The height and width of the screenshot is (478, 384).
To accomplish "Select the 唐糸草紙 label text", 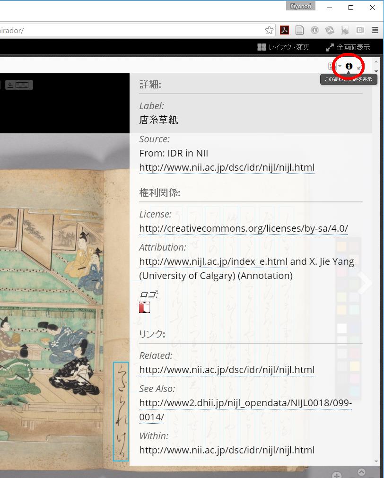I will point(158,120).
